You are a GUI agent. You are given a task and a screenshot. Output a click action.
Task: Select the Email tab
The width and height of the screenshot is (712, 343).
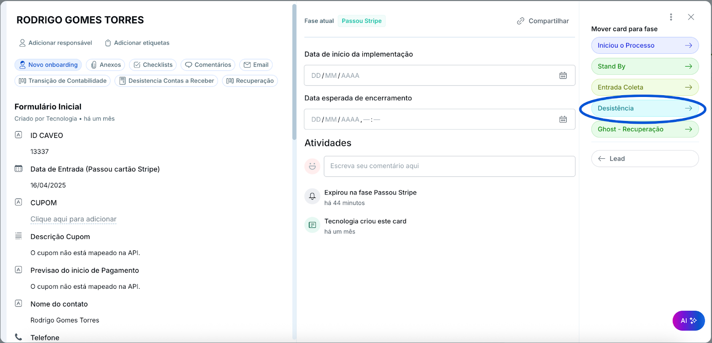pyautogui.click(x=256, y=65)
